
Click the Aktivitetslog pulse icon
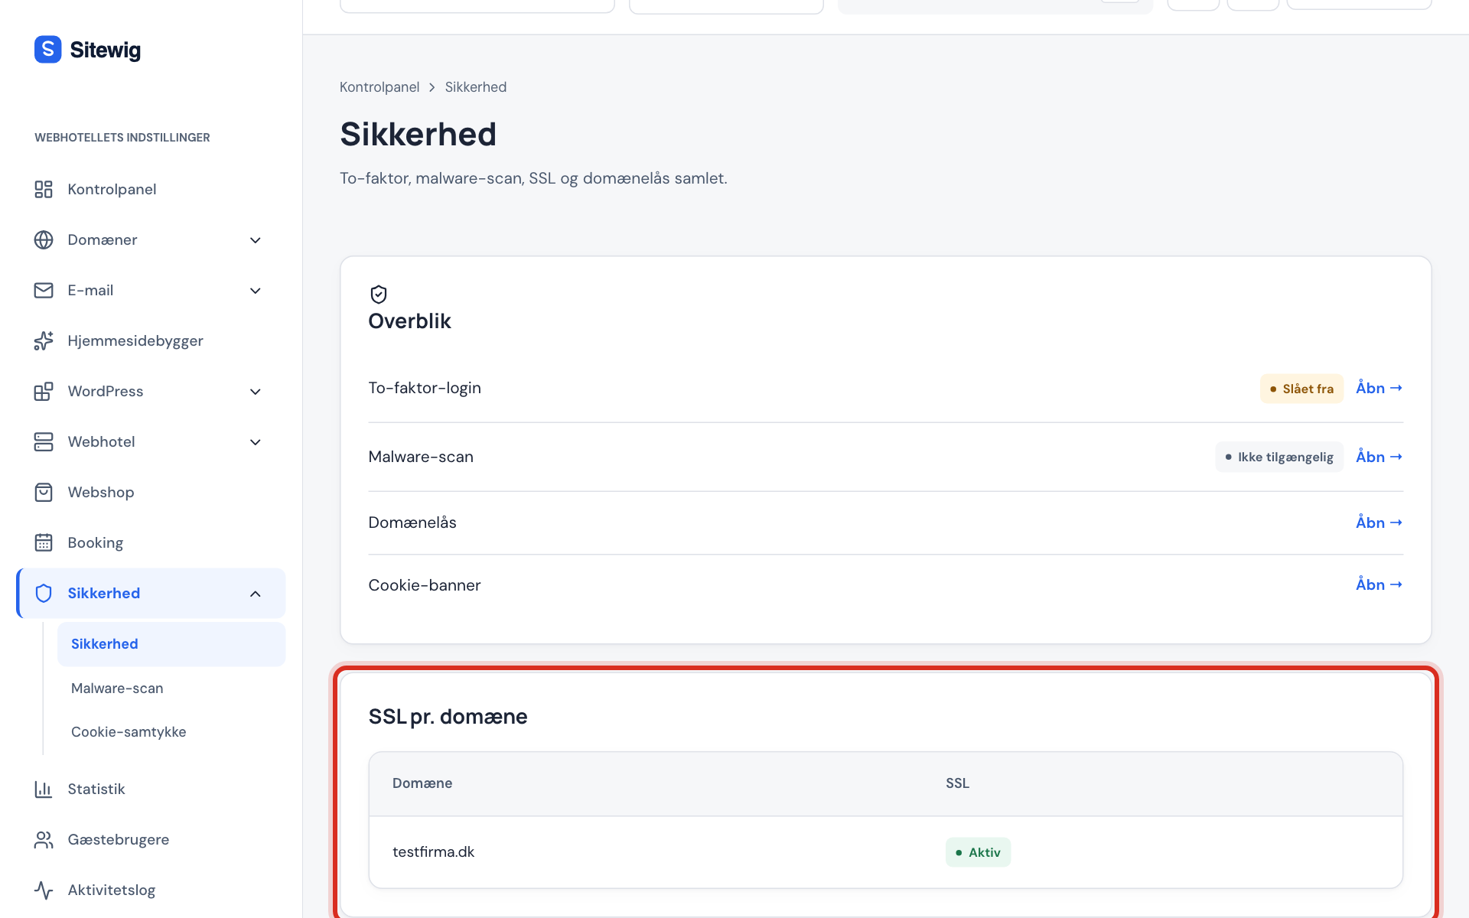tap(44, 890)
